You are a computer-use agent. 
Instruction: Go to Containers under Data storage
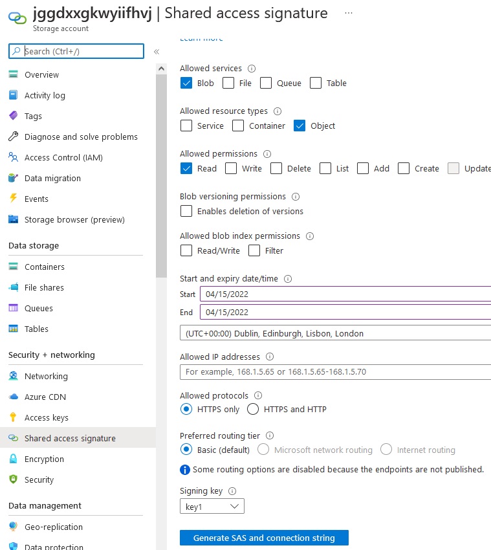click(x=45, y=267)
